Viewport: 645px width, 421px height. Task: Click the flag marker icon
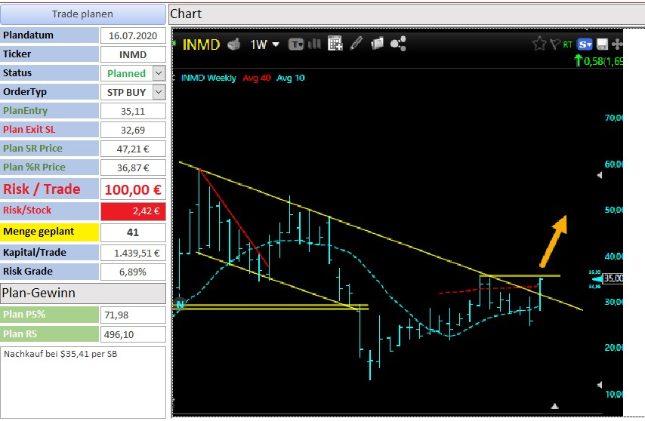tap(555, 44)
